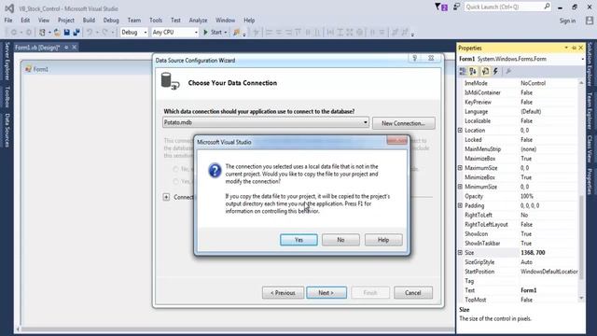
Task: Click the Open File toolbar icon
Action: pos(57,33)
